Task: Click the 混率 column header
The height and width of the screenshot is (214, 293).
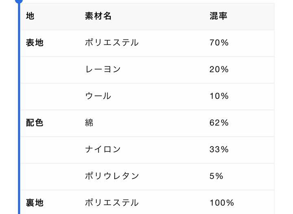Action: pos(218,16)
